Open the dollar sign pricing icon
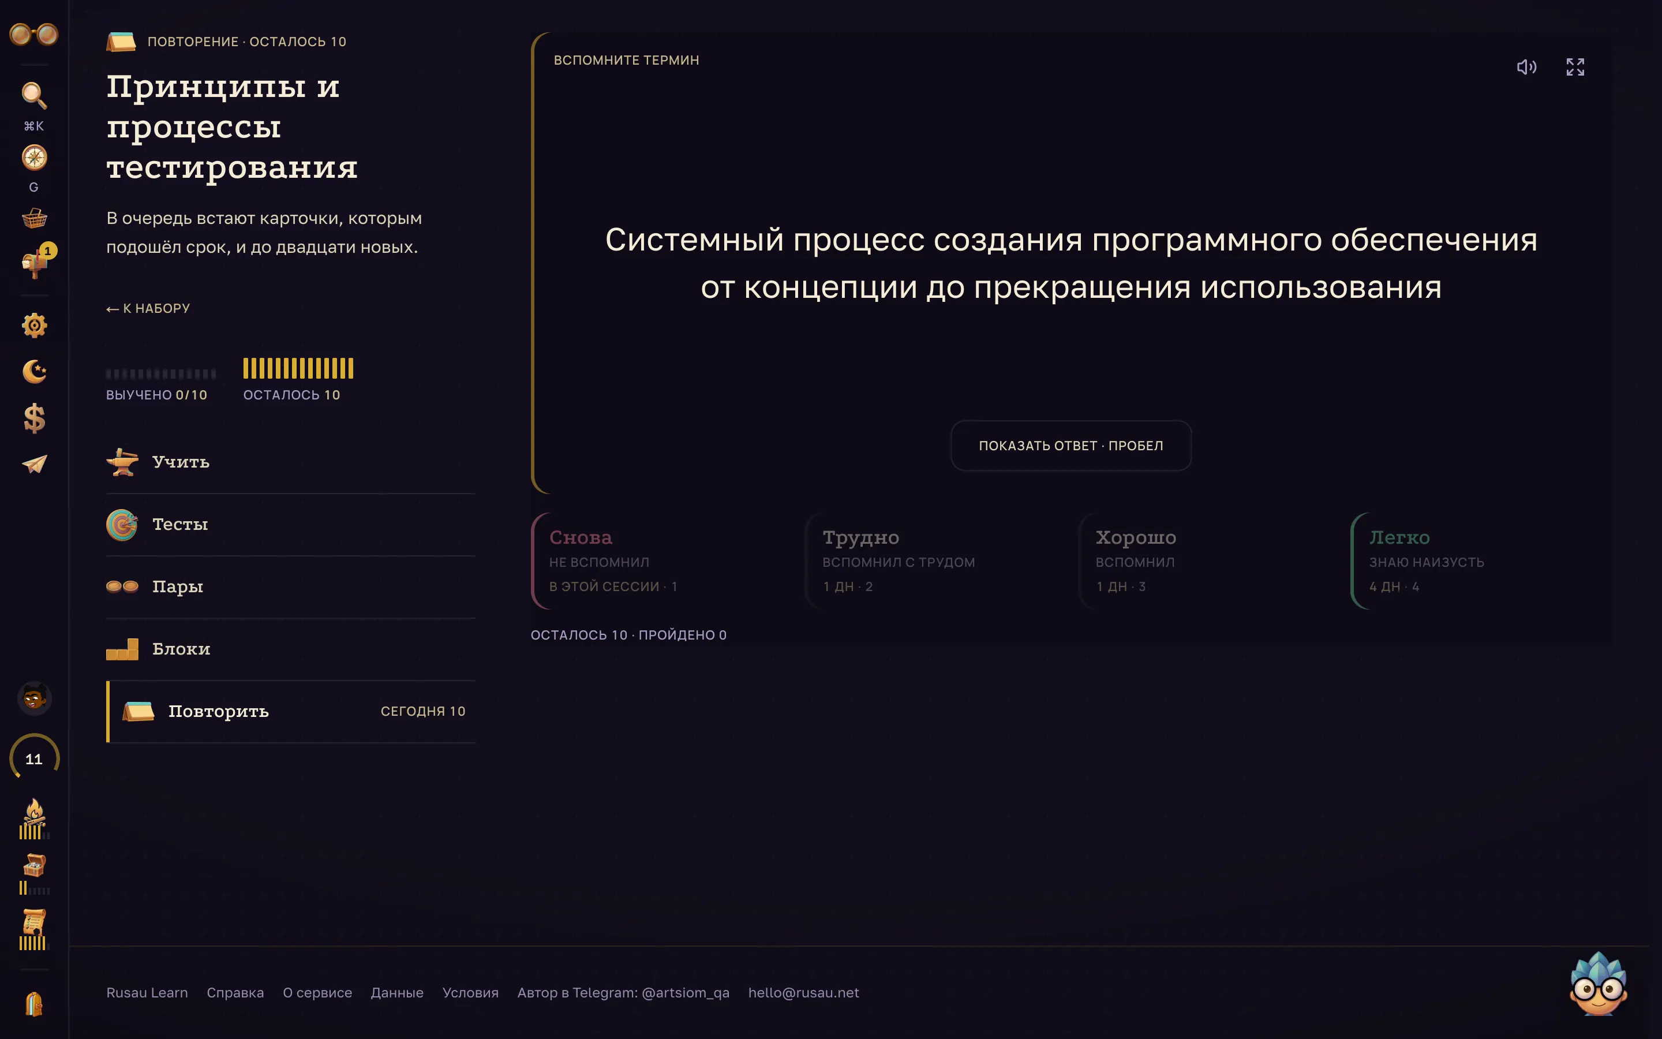This screenshot has height=1039, width=1662. coord(33,418)
